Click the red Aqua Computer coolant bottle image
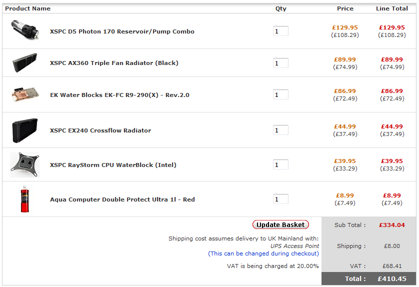The image size is (419, 287). coord(24,199)
